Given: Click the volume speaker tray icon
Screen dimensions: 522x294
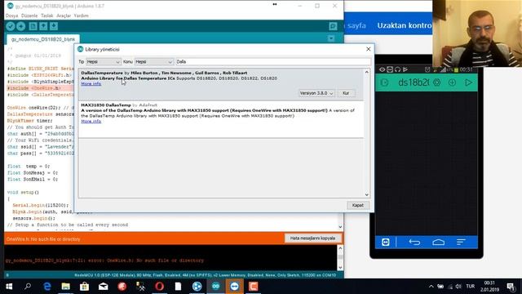Looking at the screenshot, I should pyautogui.click(x=458, y=287).
